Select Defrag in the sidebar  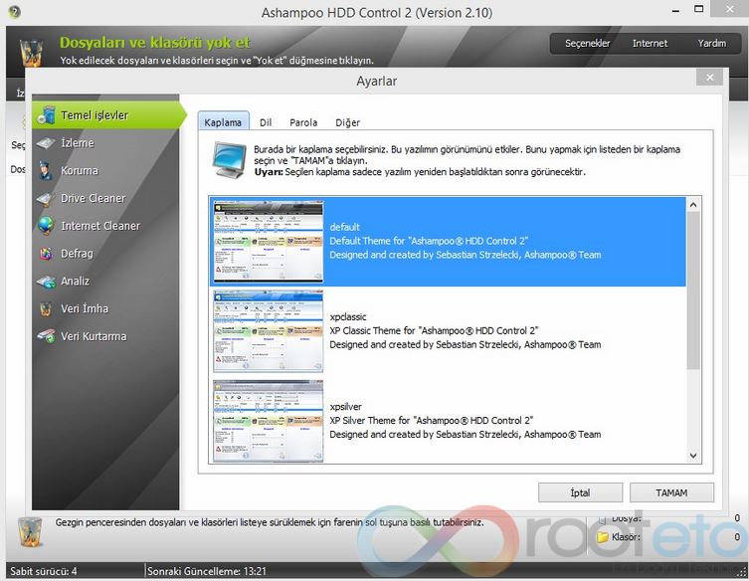click(x=105, y=254)
